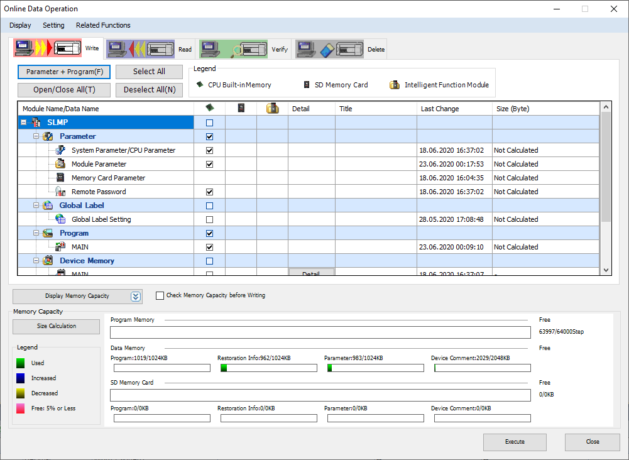Click the Used green legend swatch
Viewport: 629px width, 460px height.
click(x=21, y=363)
